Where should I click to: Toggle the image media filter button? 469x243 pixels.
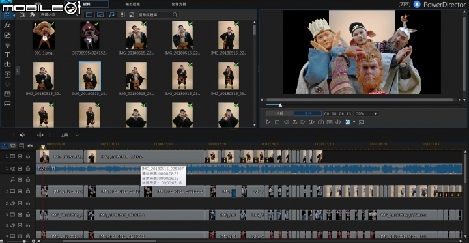coord(100,15)
